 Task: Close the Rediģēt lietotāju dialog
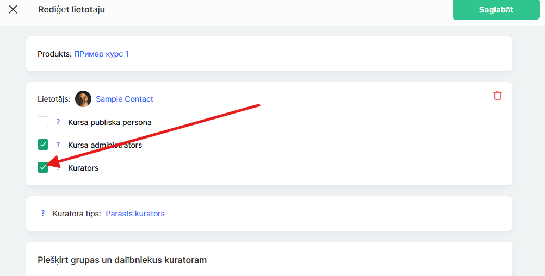click(x=13, y=9)
